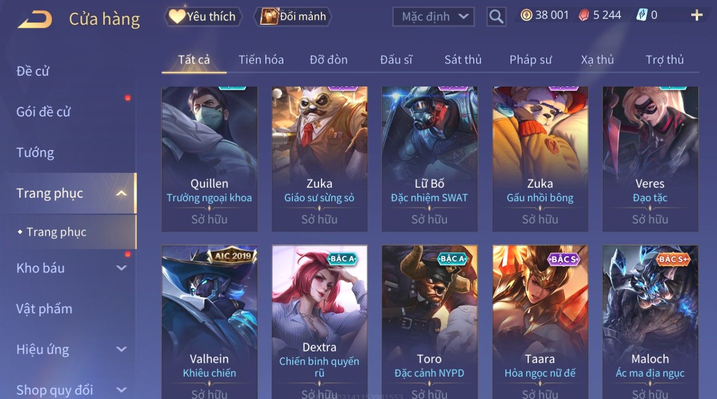The width and height of the screenshot is (717, 399).
Task: Go to Tướng in the sidebar
Action: coord(35,153)
